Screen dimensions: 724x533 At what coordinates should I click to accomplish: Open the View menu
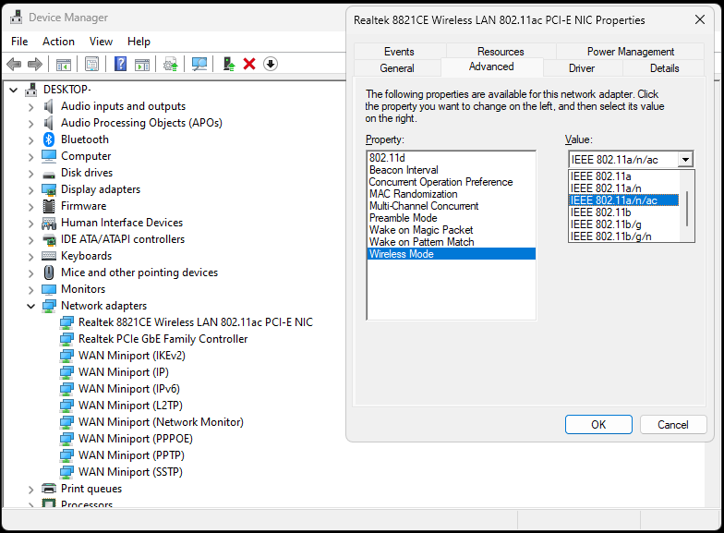(x=101, y=41)
